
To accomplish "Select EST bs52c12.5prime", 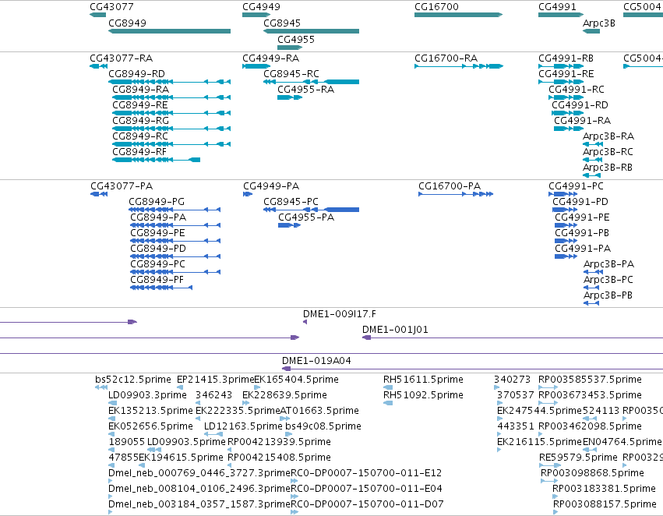I will (132, 380).
